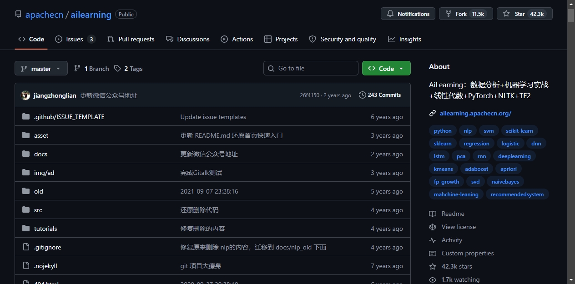Select the recommendedsystem topic tag
This screenshot has height=284, width=575.
(517, 194)
